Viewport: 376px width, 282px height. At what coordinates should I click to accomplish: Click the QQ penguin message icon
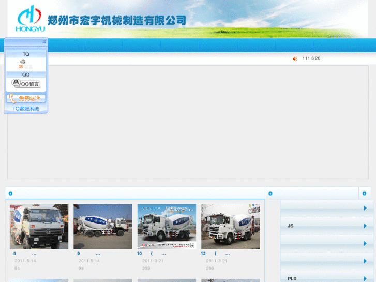[x=16, y=83]
